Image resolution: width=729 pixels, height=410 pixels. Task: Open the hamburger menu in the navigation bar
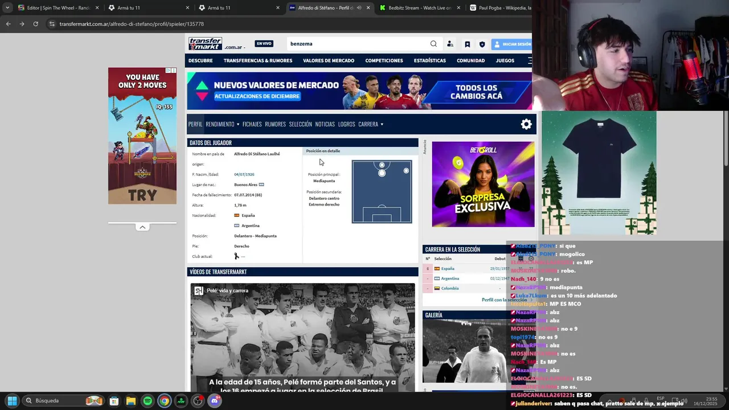point(530,60)
